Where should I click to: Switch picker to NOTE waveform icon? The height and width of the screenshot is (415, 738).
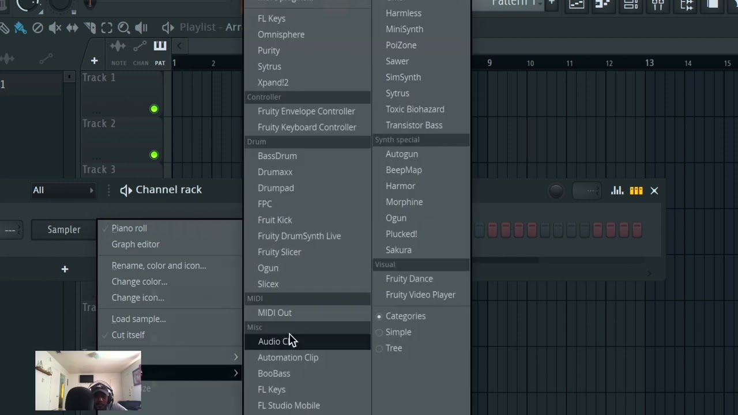(118, 47)
